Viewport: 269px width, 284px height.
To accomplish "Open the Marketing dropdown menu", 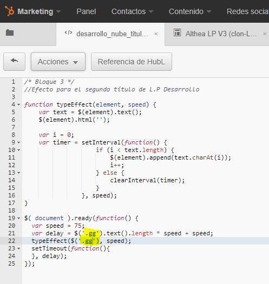I will [39, 11].
